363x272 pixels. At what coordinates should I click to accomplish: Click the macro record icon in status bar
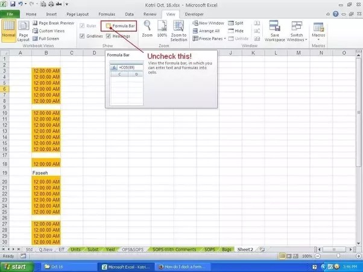click(23, 256)
